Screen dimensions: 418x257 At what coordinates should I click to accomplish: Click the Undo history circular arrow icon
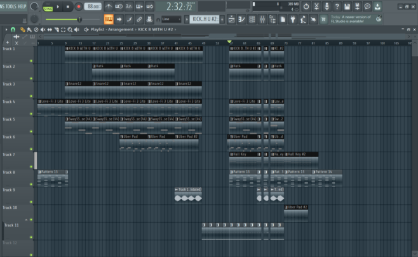coord(306,6)
